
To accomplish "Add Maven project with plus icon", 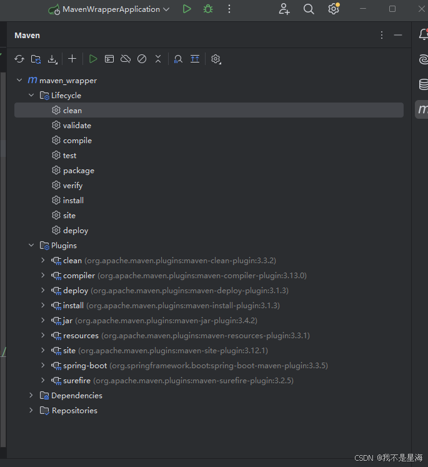I will tap(72, 59).
